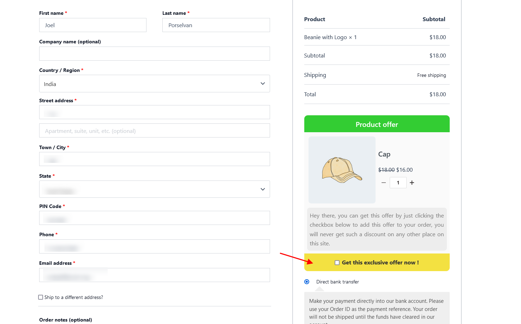Increase Cap quantity with plus icon
Image resolution: width=521 pixels, height=324 pixels.
412,183
